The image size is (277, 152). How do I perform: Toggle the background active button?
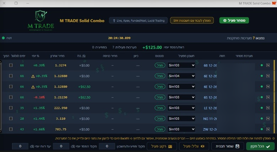click(162, 146)
